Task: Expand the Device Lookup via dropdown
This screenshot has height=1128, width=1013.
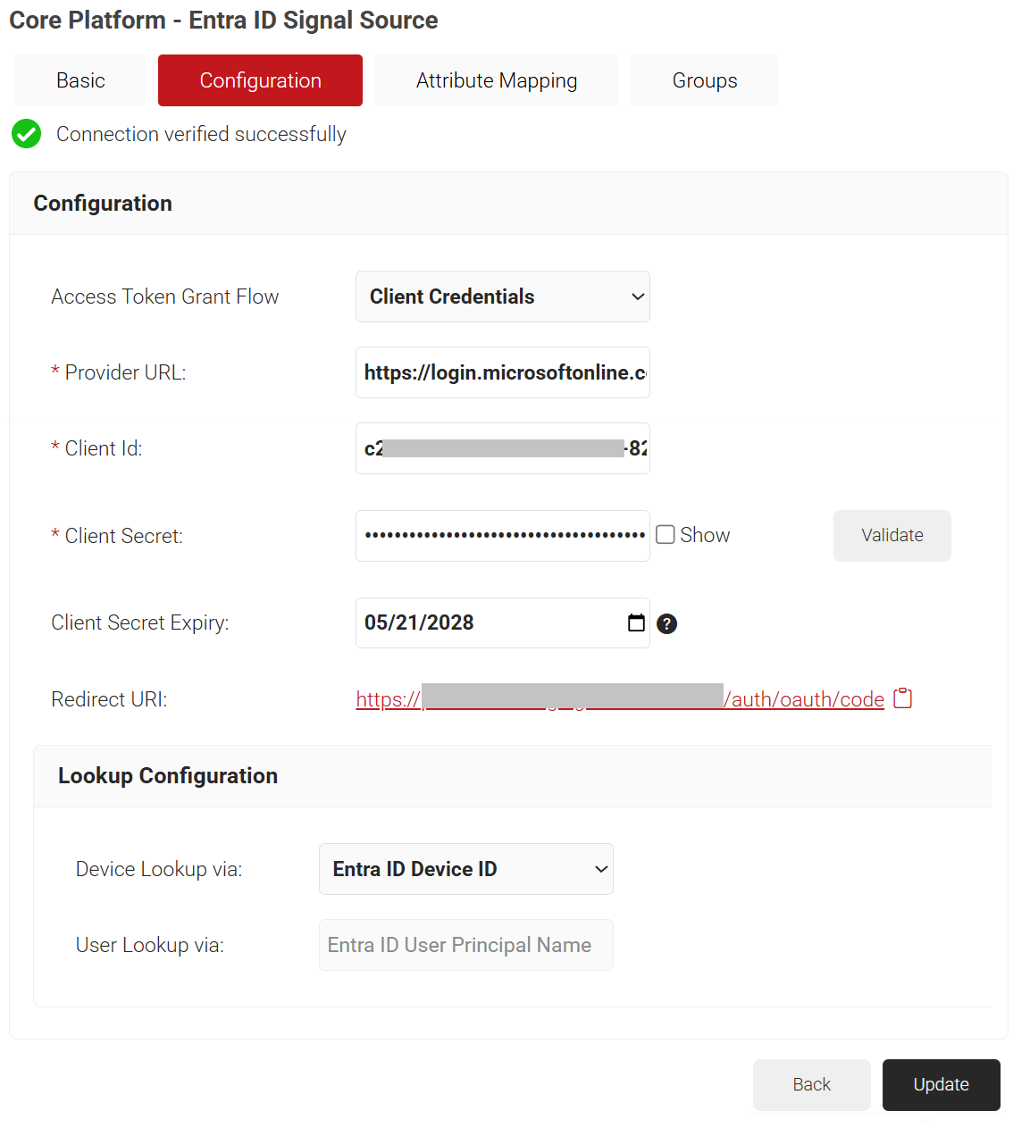Action: 466,869
